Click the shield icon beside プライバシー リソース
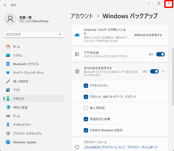The image size is (174, 151). 77,147
